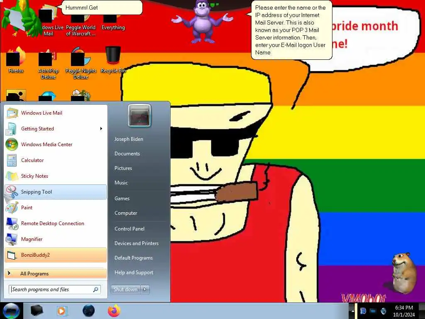Open Sticky Notes
This screenshot has width=425, height=319.
click(x=56, y=176)
